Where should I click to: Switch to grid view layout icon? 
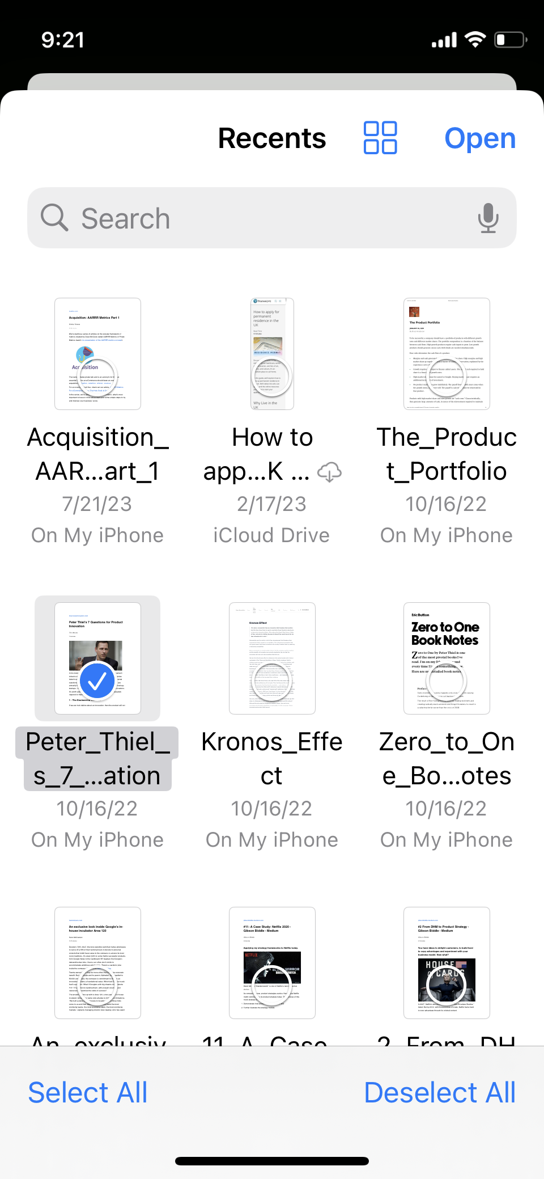[380, 138]
